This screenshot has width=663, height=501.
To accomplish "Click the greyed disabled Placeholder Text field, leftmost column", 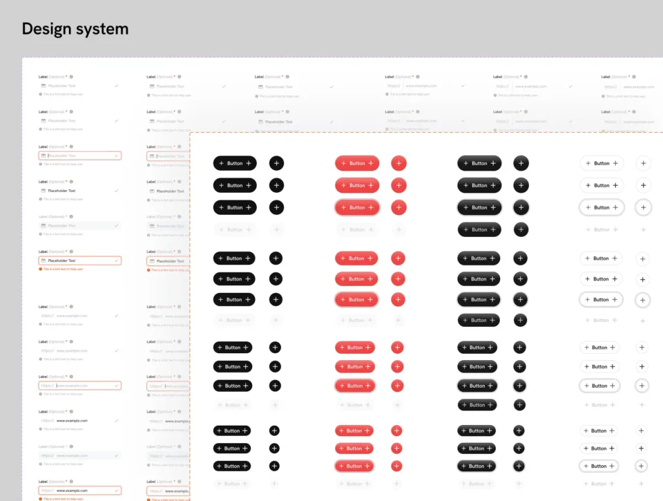I will [x=80, y=225].
